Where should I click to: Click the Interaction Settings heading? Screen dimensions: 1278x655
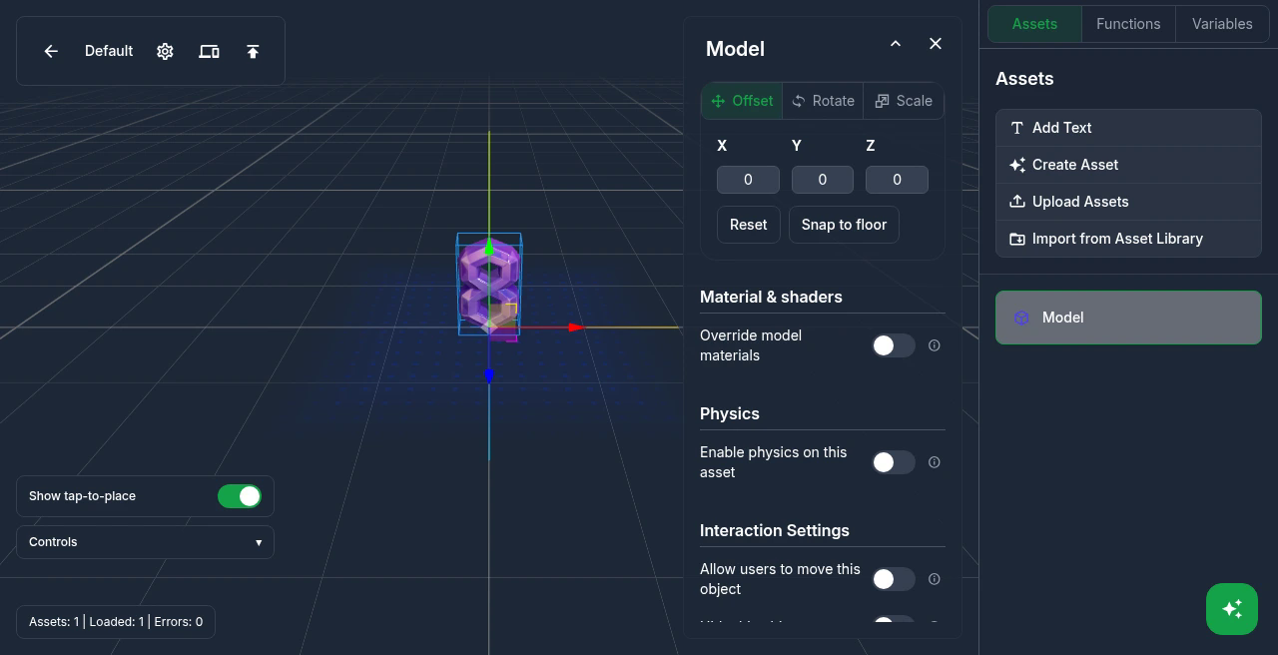775,530
